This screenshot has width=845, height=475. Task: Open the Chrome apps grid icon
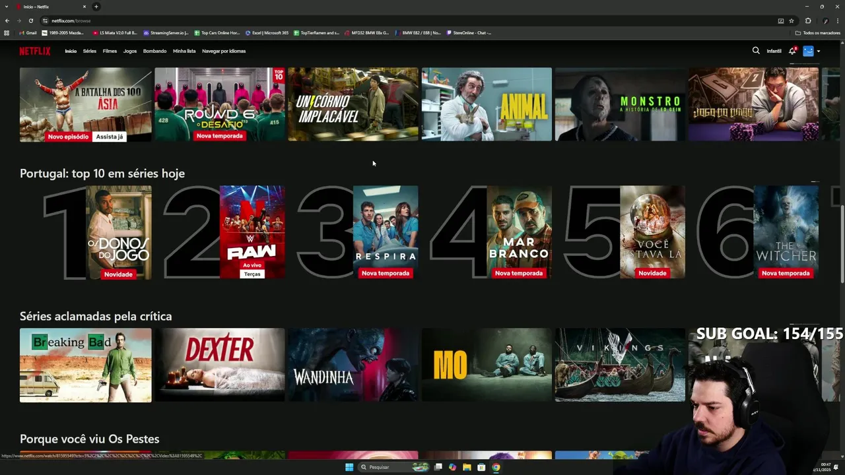[7, 32]
